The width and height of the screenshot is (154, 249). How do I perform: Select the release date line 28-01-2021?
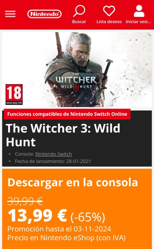[x=53, y=161]
